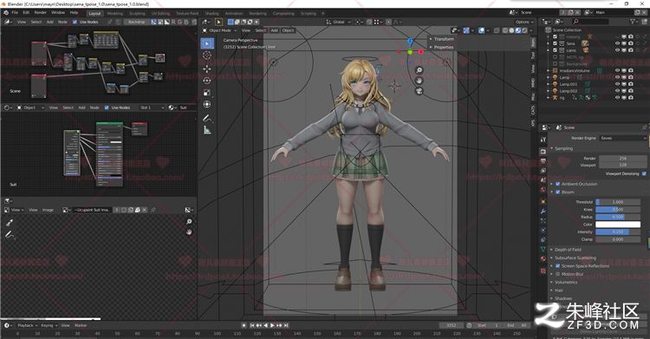Switch viewport to solid shading
The image size is (650, 339).
click(511, 30)
